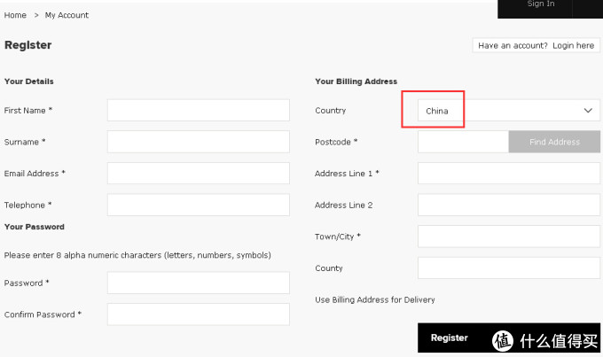Focus the Telephone input field
This screenshot has width=603, height=357.
click(199, 205)
